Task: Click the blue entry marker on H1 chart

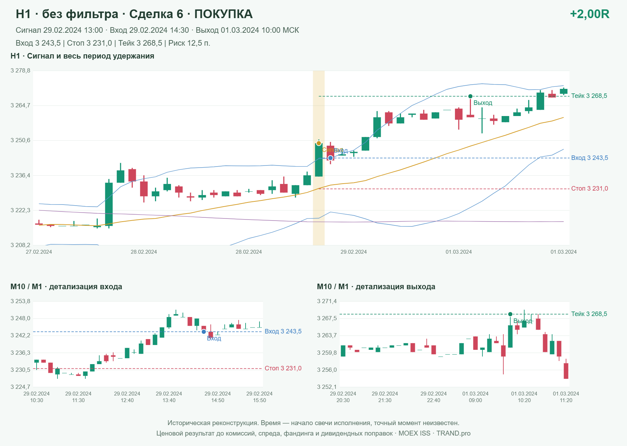Action: tap(331, 158)
